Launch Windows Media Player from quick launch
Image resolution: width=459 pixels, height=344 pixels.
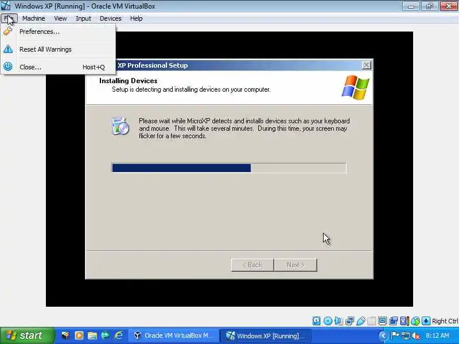coord(79,335)
